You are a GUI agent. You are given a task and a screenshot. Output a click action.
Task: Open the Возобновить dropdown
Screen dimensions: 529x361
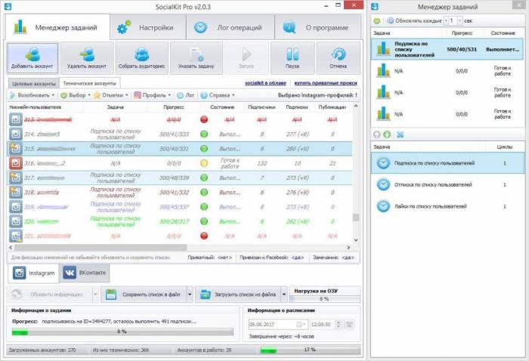[x=32, y=95]
